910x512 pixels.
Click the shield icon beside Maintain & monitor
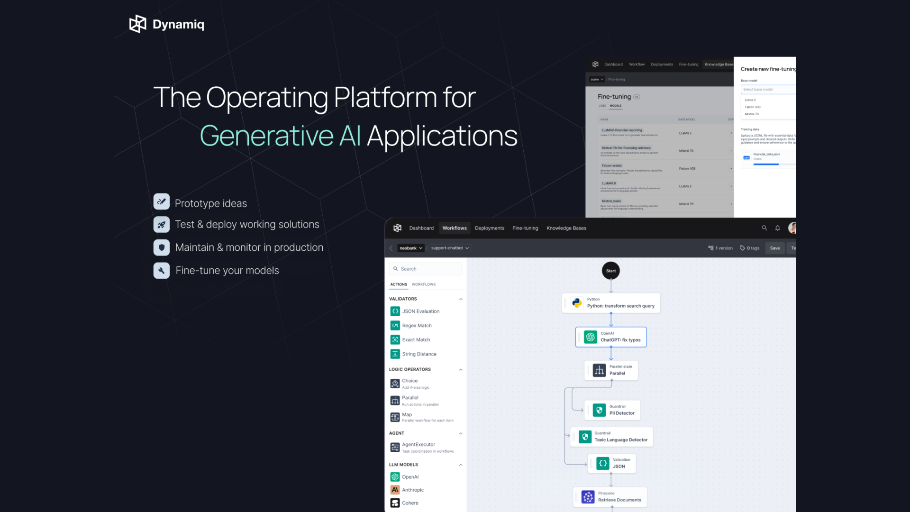[x=162, y=247]
